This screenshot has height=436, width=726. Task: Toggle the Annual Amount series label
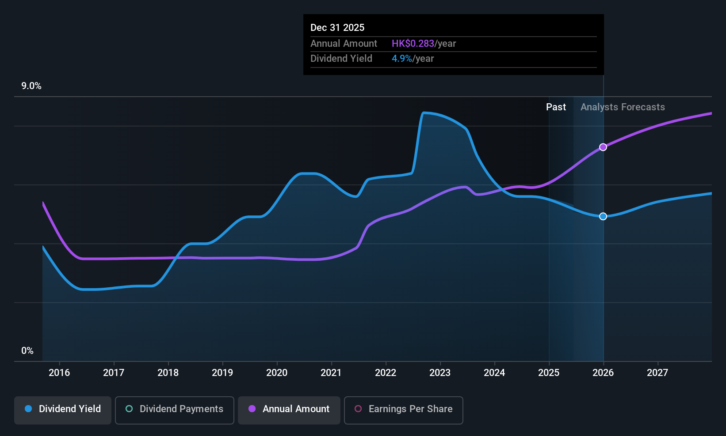(296, 409)
